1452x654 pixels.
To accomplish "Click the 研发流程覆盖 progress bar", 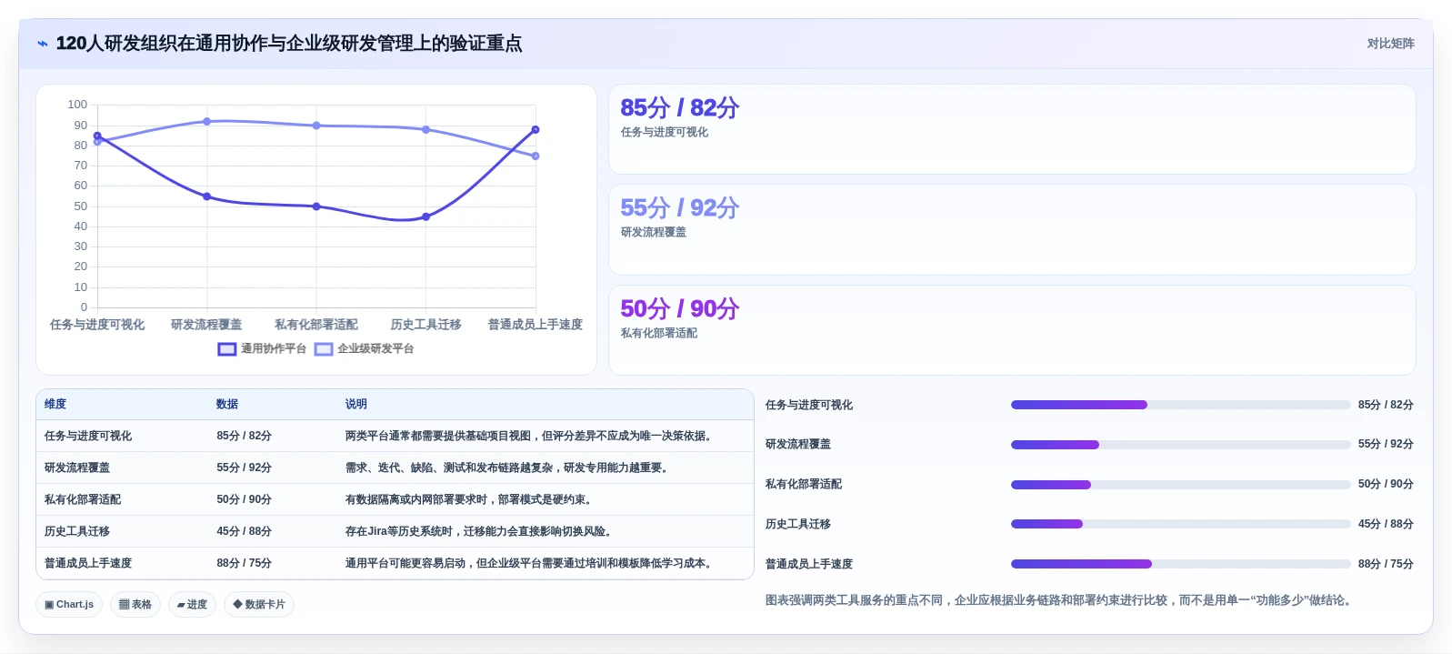I will click(1181, 445).
